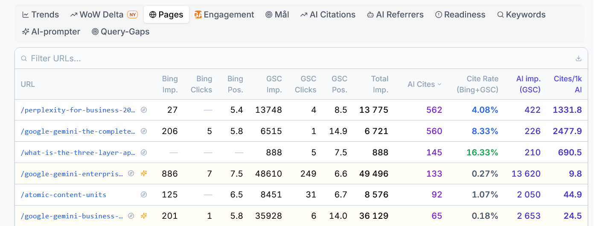The width and height of the screenshot is (594, 226).
Task: Go to the Mål tab
Action: click(x=277, y=14)
